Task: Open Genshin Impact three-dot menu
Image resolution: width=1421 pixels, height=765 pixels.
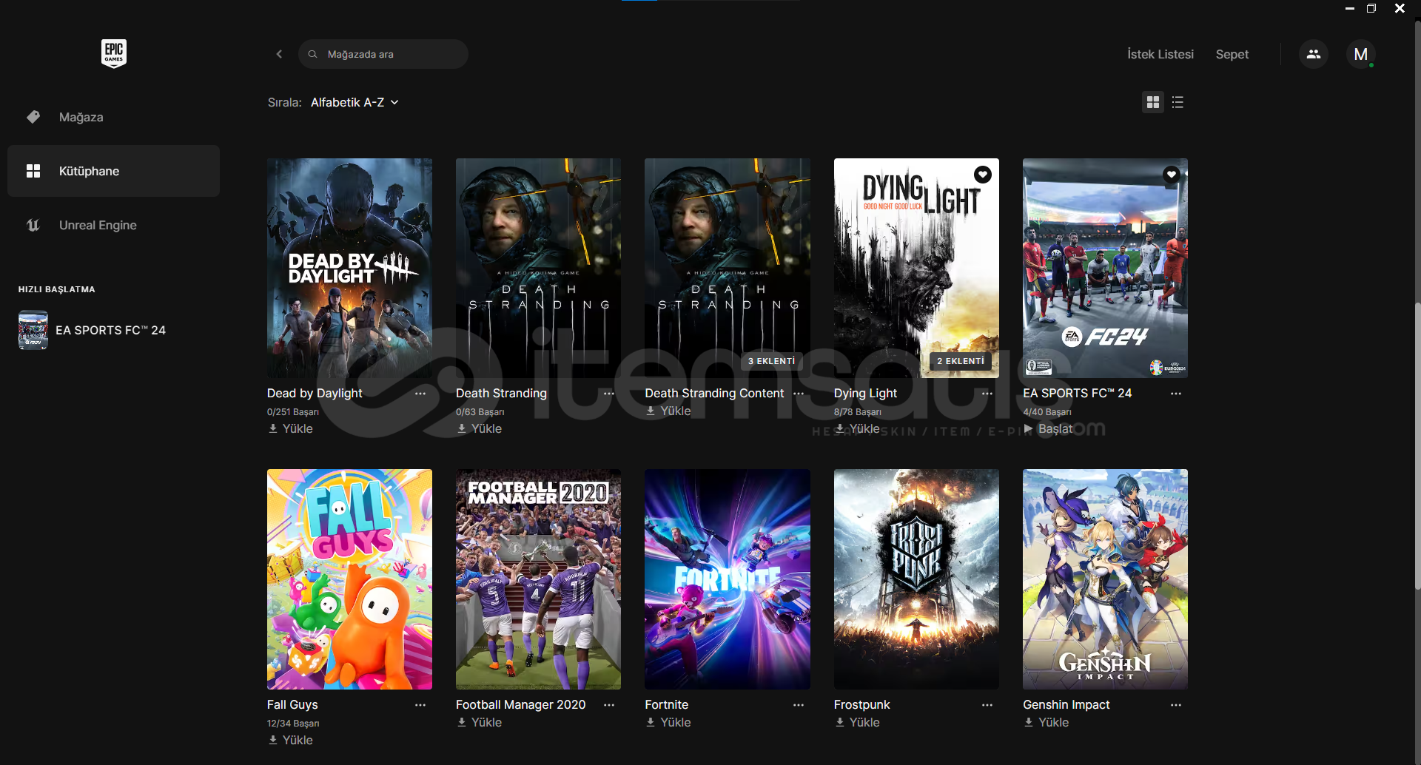Action: click(1176, 705)
